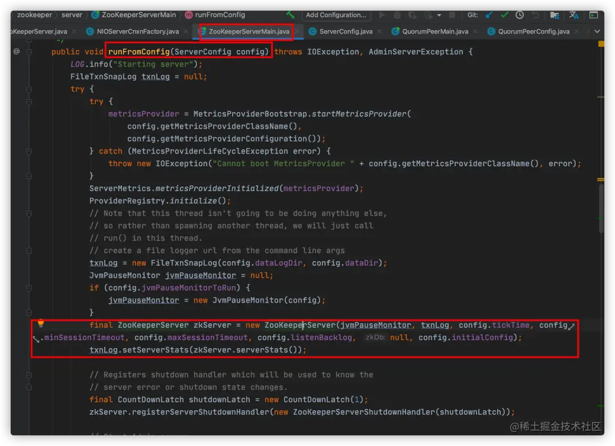
Task: Collapse the runFromConfig method fold marker
Action: click(x=28, y=51)
